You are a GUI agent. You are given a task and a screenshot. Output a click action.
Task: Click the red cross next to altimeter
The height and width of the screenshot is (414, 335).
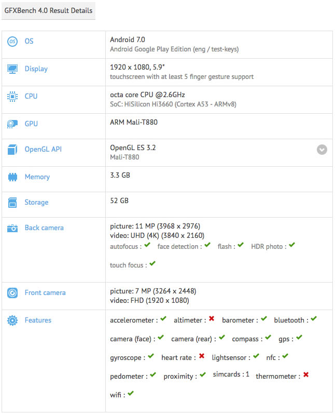(212, 319)
